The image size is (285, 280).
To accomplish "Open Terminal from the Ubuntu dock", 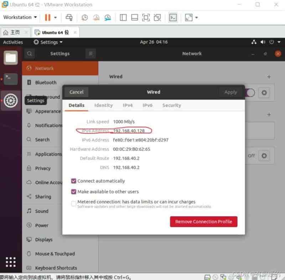I will tap(11, 78).
